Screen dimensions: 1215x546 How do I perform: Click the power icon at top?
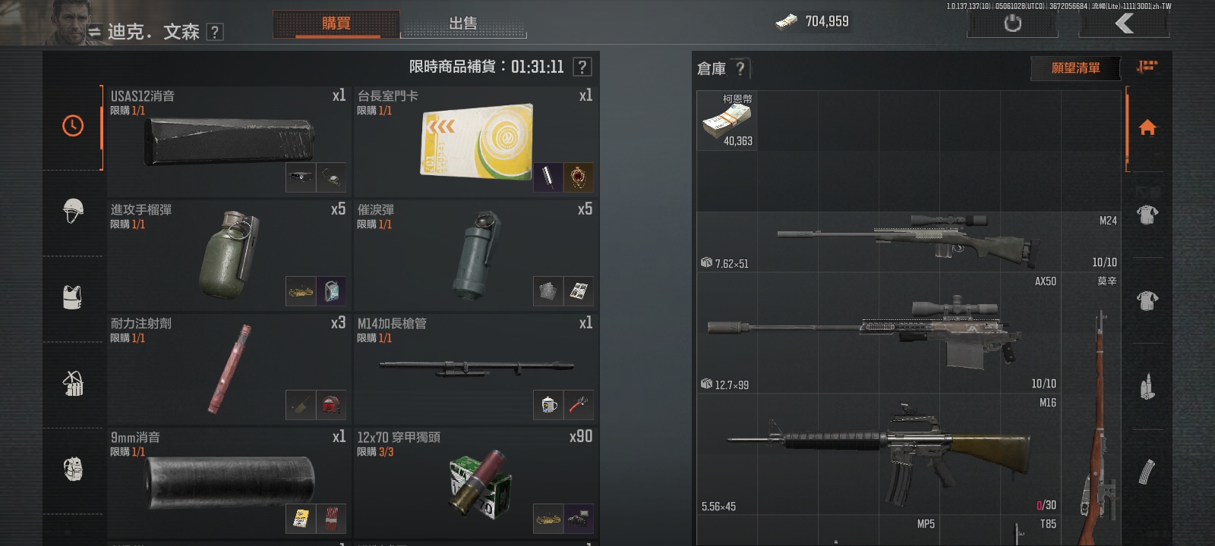[1012, 24]
